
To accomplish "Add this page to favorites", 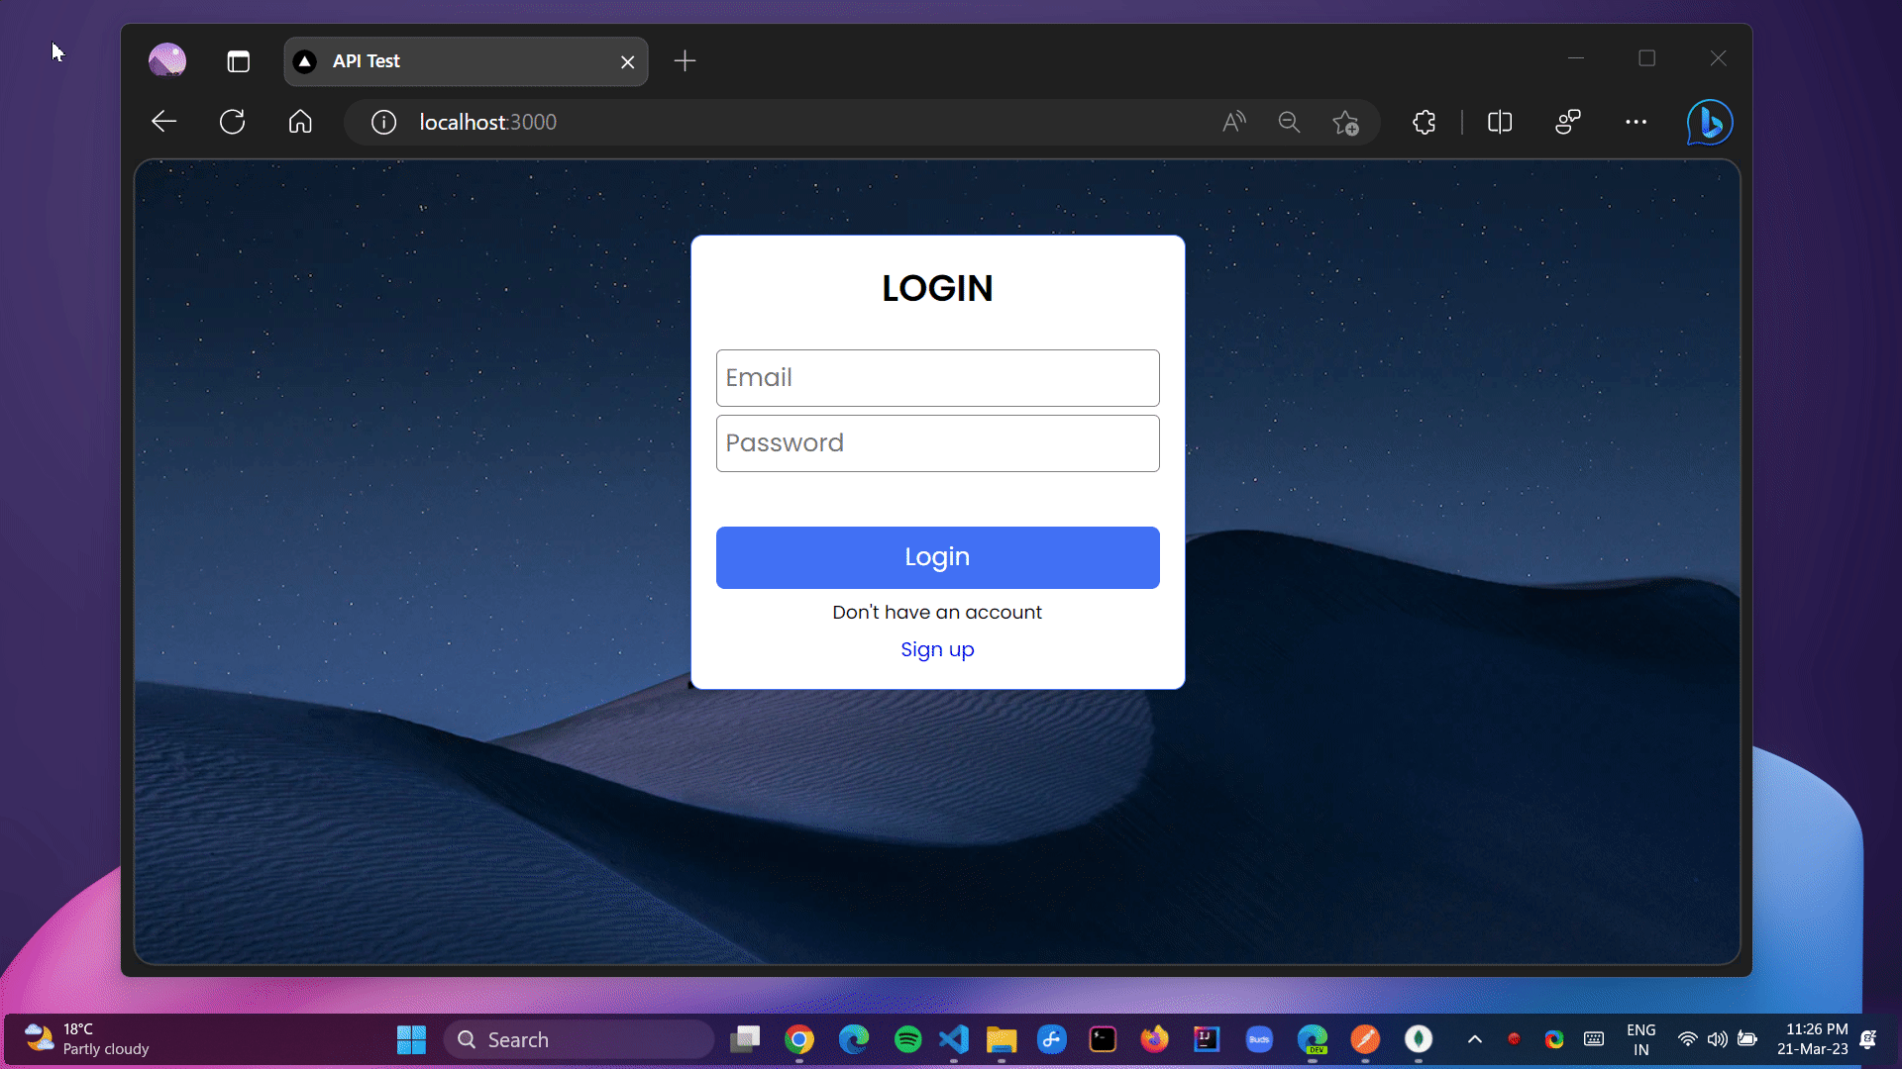I will pos(1345,122).
